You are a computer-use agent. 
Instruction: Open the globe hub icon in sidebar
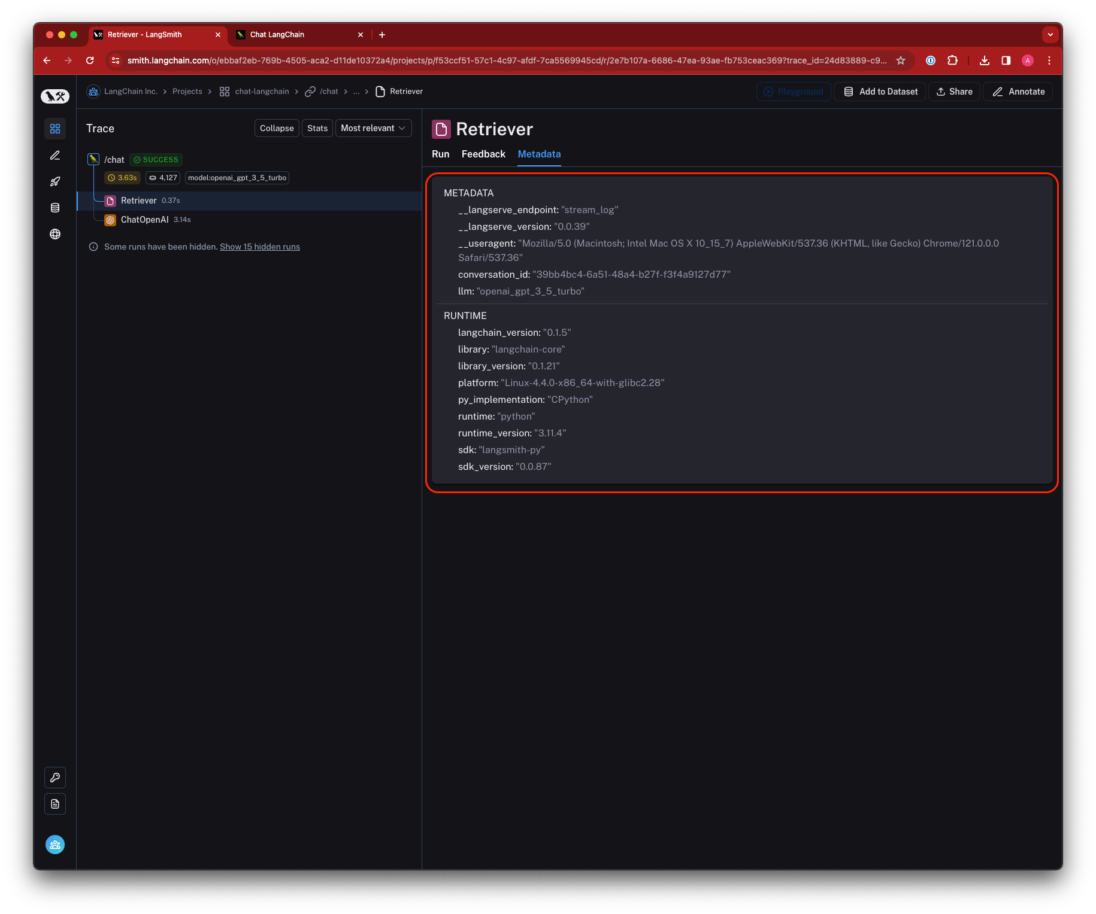click(55, 234)
